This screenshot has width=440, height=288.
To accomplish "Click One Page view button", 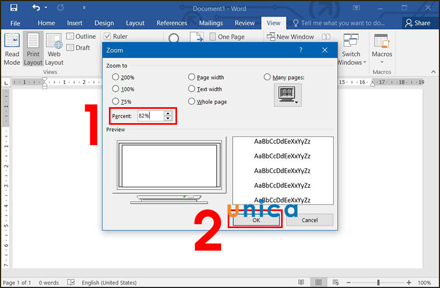I will pyautogui.click(x=227, y=37).
